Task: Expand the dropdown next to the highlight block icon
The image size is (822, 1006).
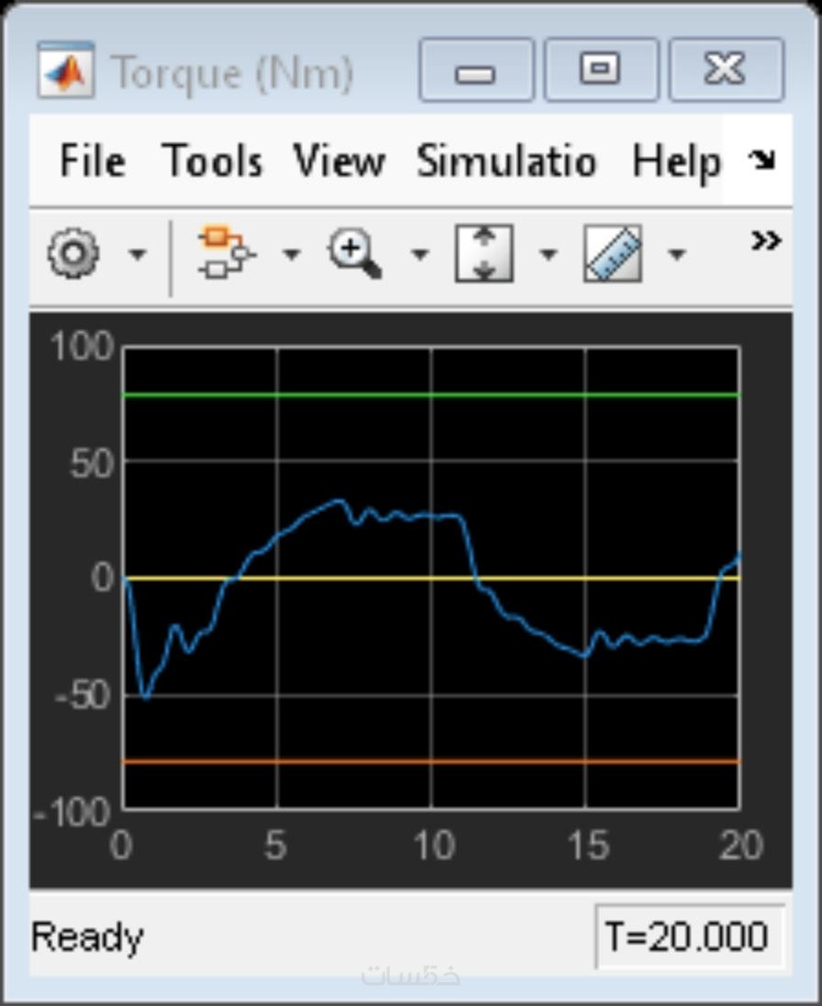Action: 292,254
